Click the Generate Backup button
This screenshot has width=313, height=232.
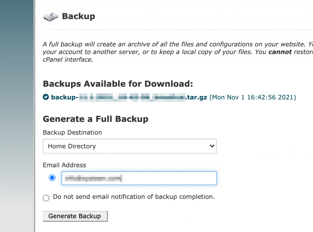coord(75,216)
